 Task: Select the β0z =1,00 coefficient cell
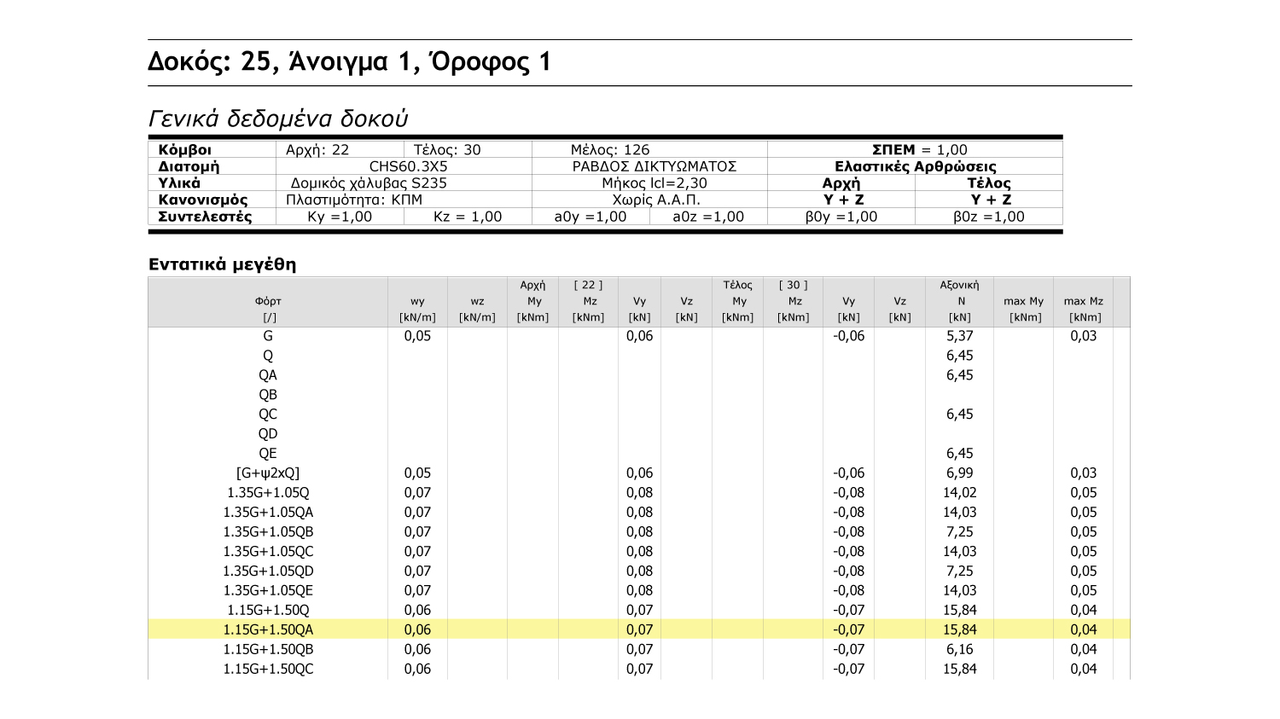988,217
